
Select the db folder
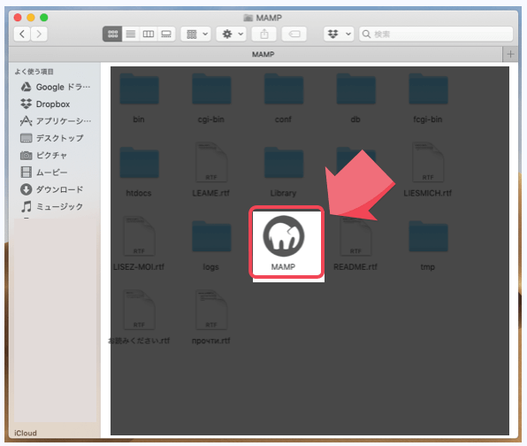pyautogui.click(x=355, y=97)
